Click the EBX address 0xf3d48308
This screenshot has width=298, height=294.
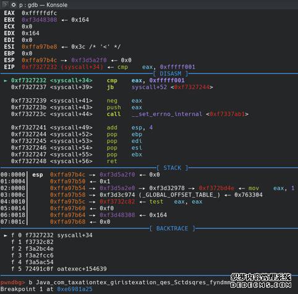click(x=39, y=20)
